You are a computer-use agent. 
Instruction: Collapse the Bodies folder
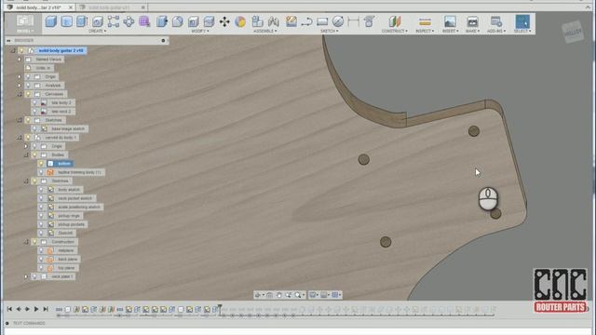26,154
